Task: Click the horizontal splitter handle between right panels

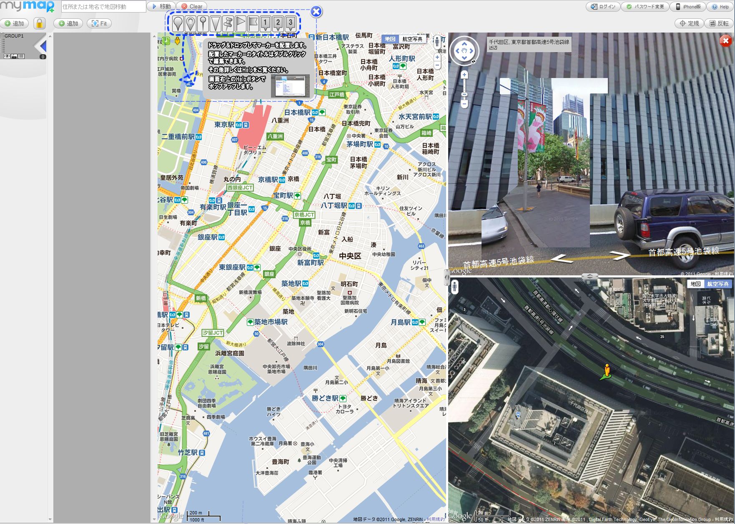Action: (x=590, y=277)
